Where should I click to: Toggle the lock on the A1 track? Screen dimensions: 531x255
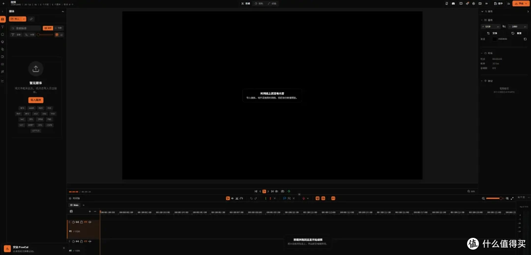point(82,241)
